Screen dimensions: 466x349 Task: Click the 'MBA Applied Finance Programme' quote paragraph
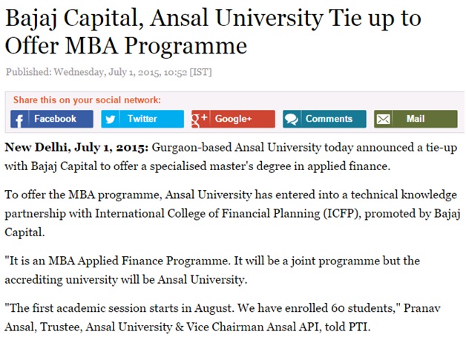coord(212,270)
